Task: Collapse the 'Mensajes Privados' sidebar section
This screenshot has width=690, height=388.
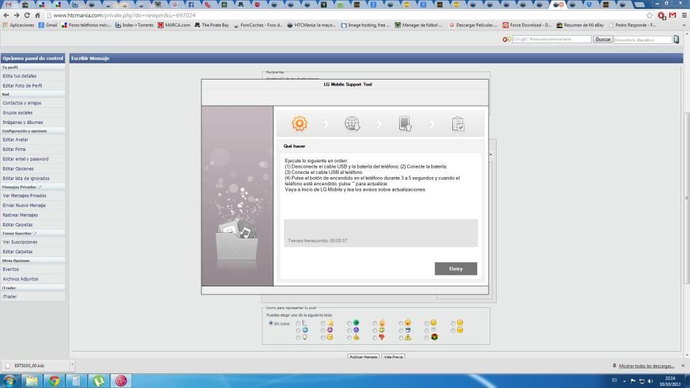Action: [39, 187]
